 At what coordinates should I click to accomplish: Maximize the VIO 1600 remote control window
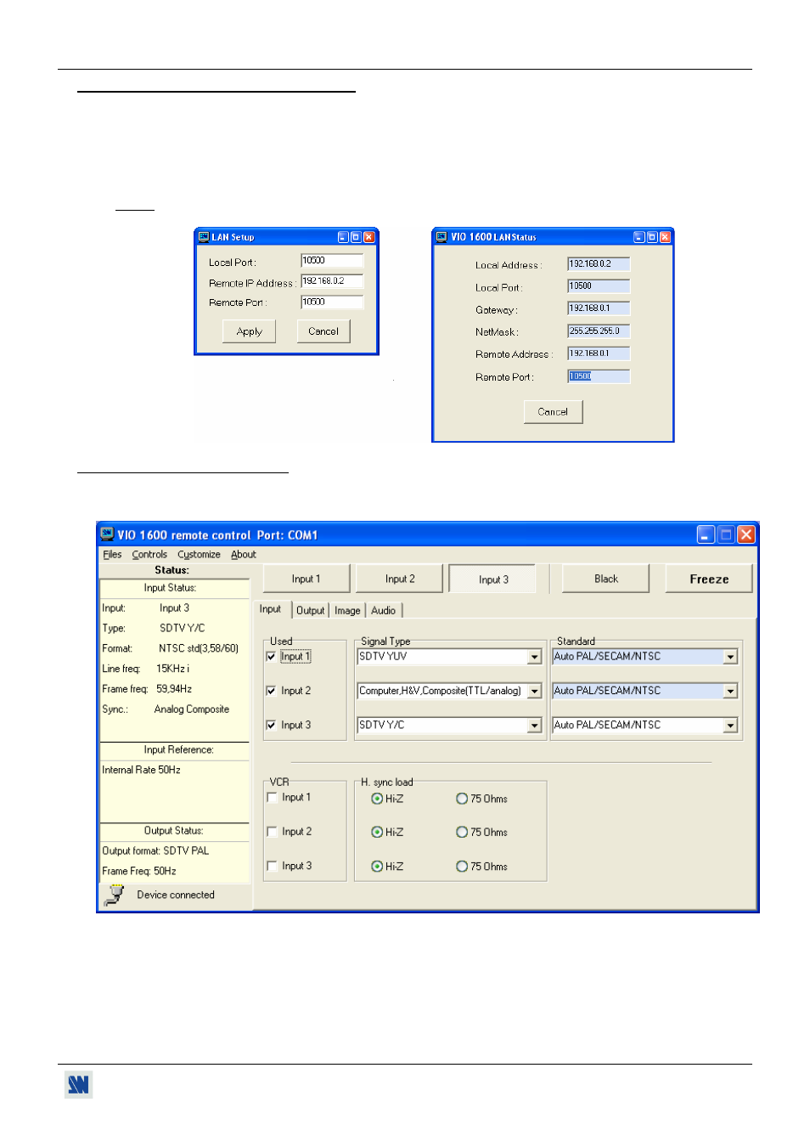pyautogui.click(x=726, y=534)
